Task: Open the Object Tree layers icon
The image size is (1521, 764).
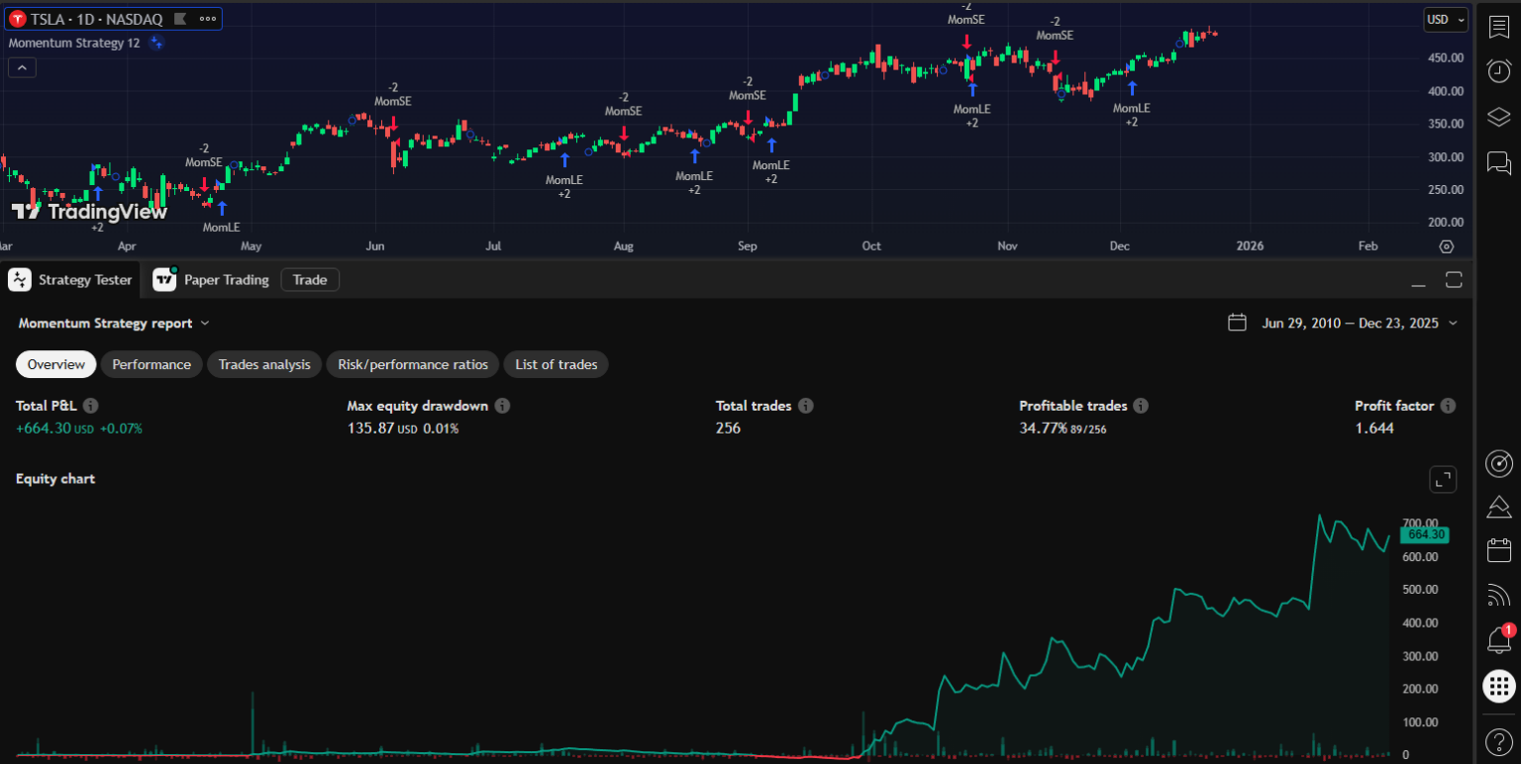Action: (x=1498, y=116)
